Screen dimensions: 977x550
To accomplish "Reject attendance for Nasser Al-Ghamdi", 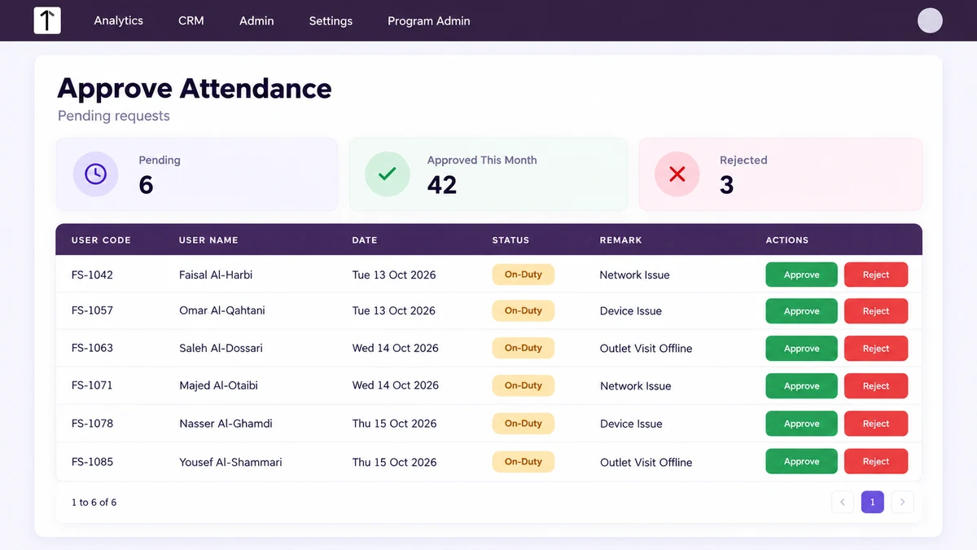I will tap(876, 424).
